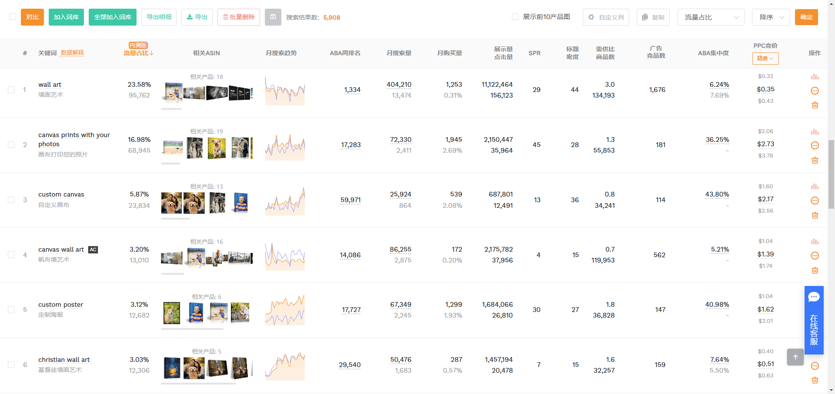Tick the checkbox for custom poster row
Screen dimensions: 835x394
pyautogui.click(x=11, y=310)
